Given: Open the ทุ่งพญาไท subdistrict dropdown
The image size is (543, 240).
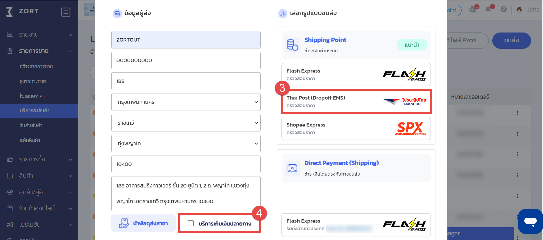Looking at the screenshot, I should pyautogui.click(x=186, y=143).
